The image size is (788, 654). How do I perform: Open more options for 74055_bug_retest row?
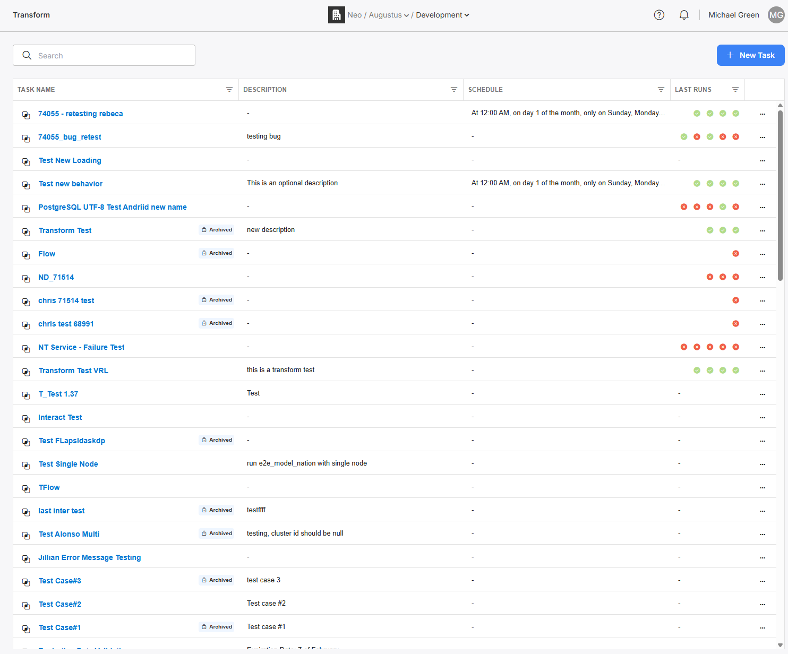[x=763, y=137]
